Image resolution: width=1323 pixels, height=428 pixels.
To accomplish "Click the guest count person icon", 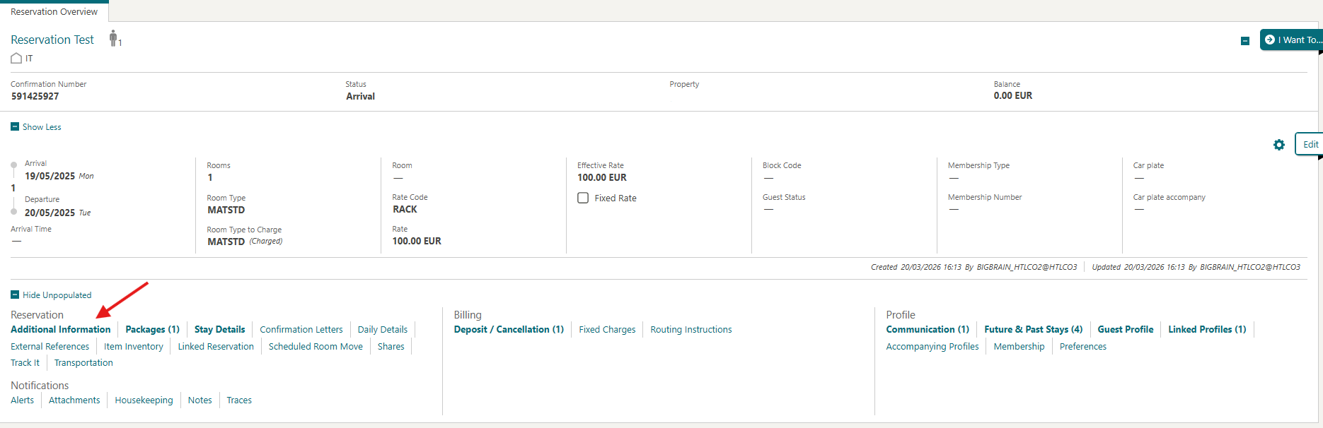I will pyautogui.click(x=113, y=39).
